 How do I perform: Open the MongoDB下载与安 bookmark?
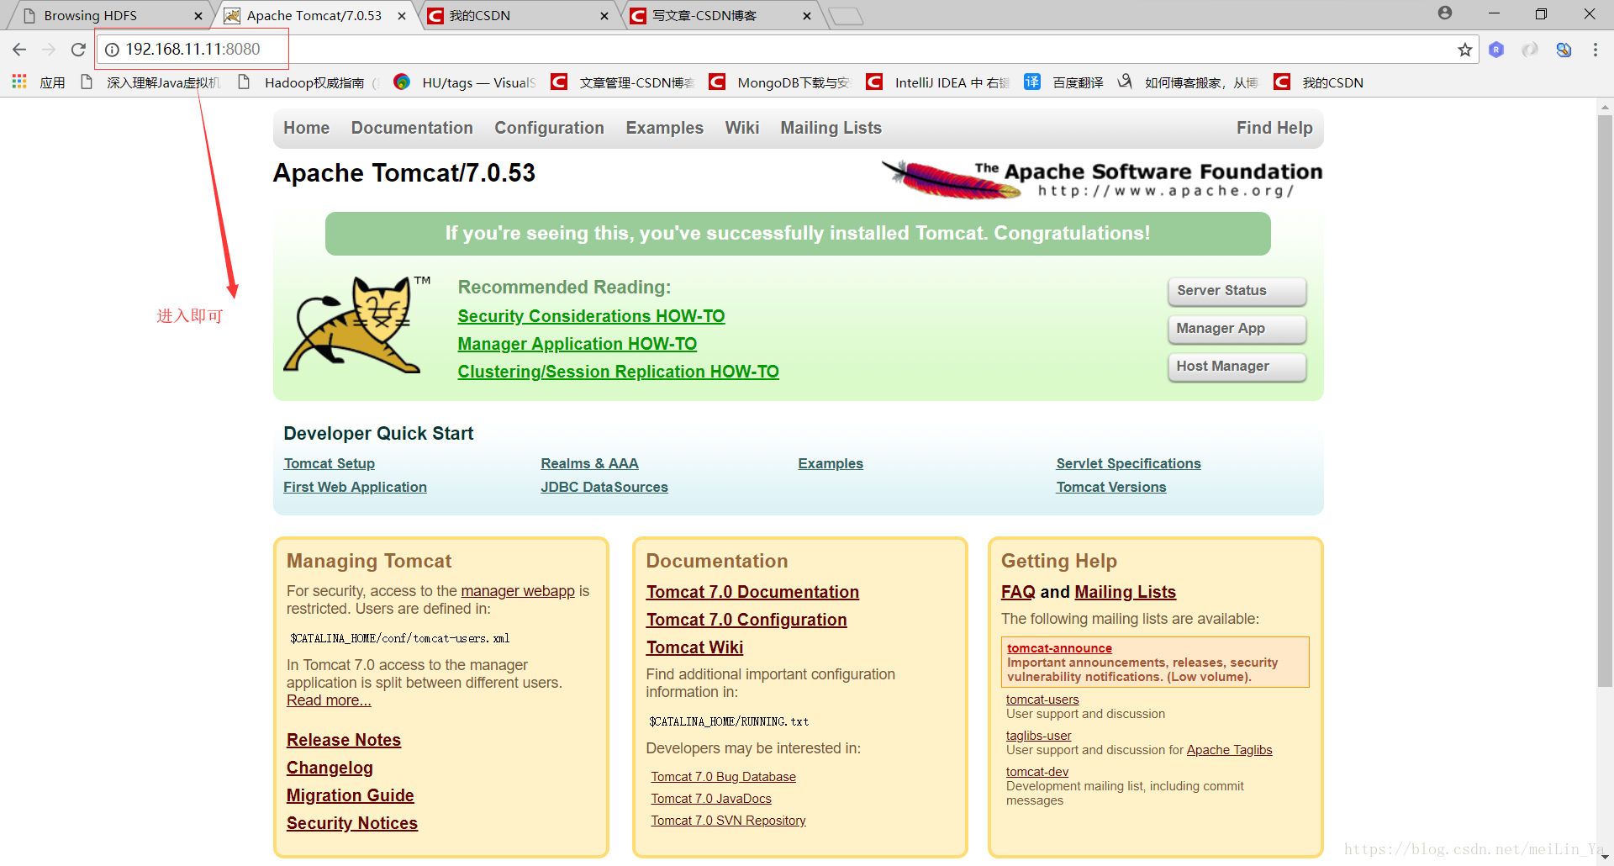(780, 82)
